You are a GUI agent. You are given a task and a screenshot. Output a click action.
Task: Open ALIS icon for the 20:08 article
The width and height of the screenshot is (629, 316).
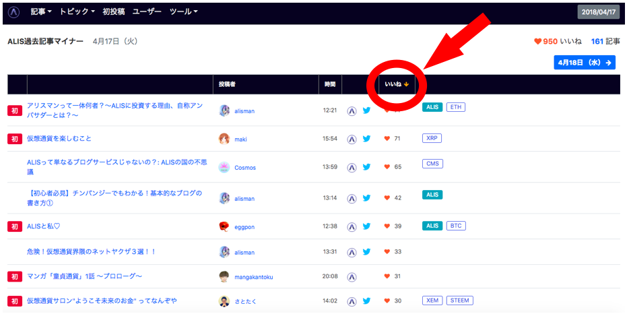[x=352, y=277]
